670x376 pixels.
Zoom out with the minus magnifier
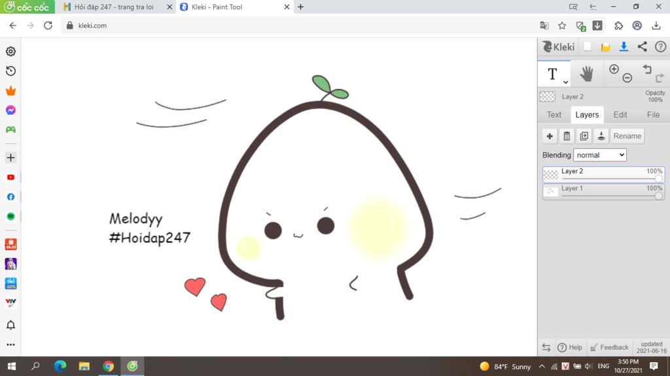(x=627, y=78)
